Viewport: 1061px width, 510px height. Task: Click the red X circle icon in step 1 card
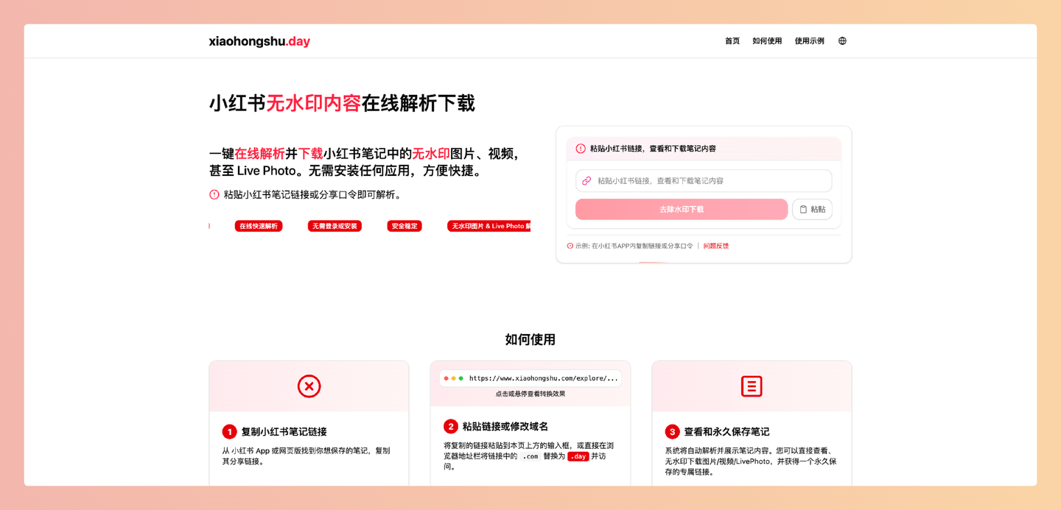(309, 386)
